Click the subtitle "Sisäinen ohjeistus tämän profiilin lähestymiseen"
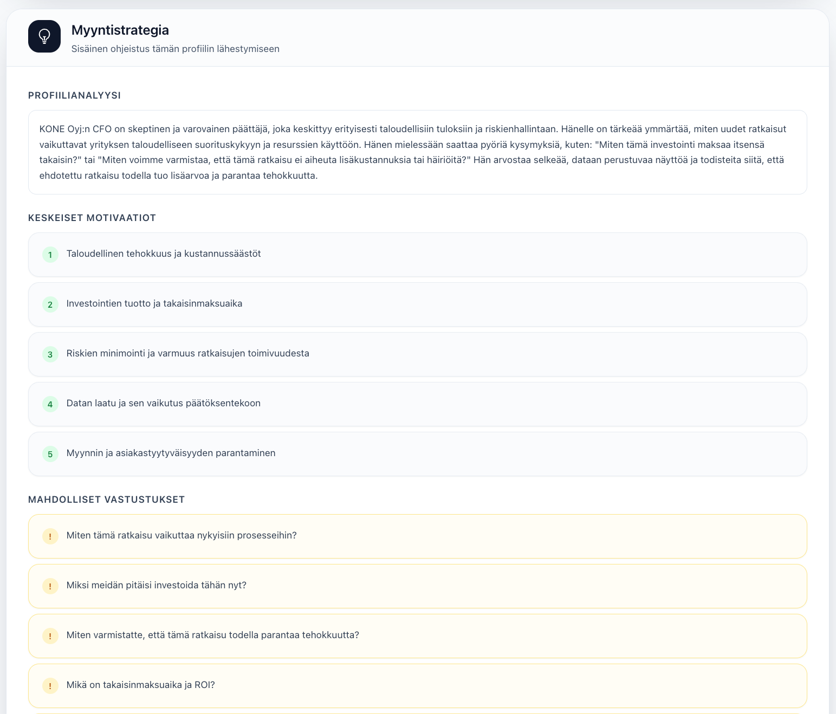 (x=176, y=49)
